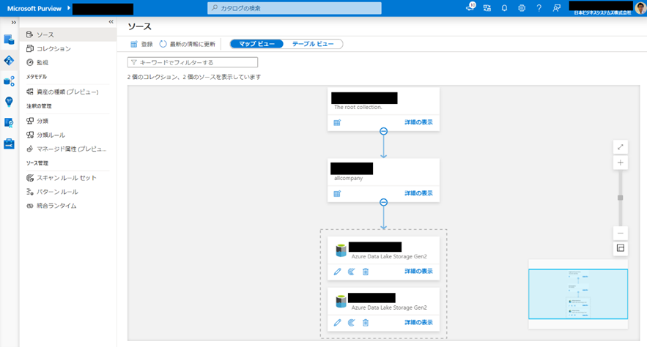Click 詳細の表示 on first Data Lake source
The image size is (647, 347).
tap(418, 271)
